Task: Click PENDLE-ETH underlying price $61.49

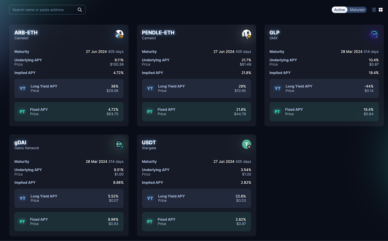Action: [x=245, y=65]
